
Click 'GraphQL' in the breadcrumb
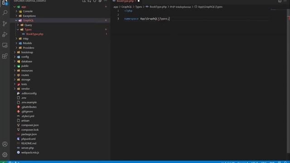pos(126,7)
